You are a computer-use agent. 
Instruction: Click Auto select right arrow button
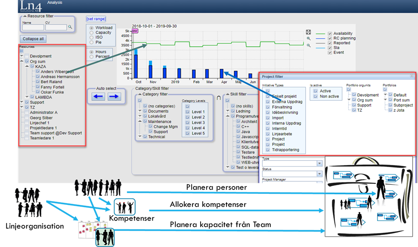tap(114, 97)
